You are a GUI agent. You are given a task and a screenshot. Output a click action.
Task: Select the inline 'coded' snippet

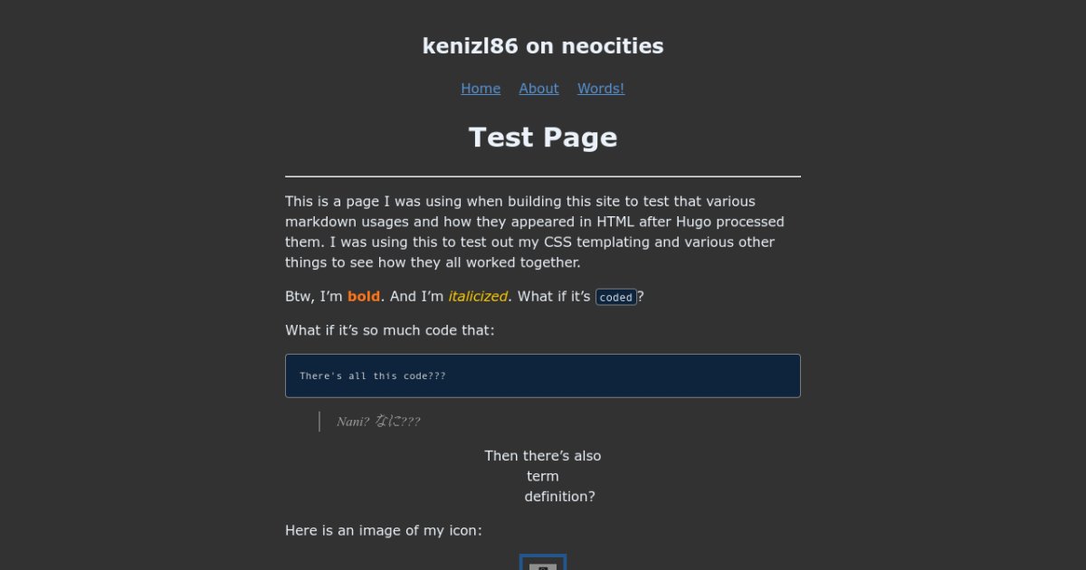point(616,298)
